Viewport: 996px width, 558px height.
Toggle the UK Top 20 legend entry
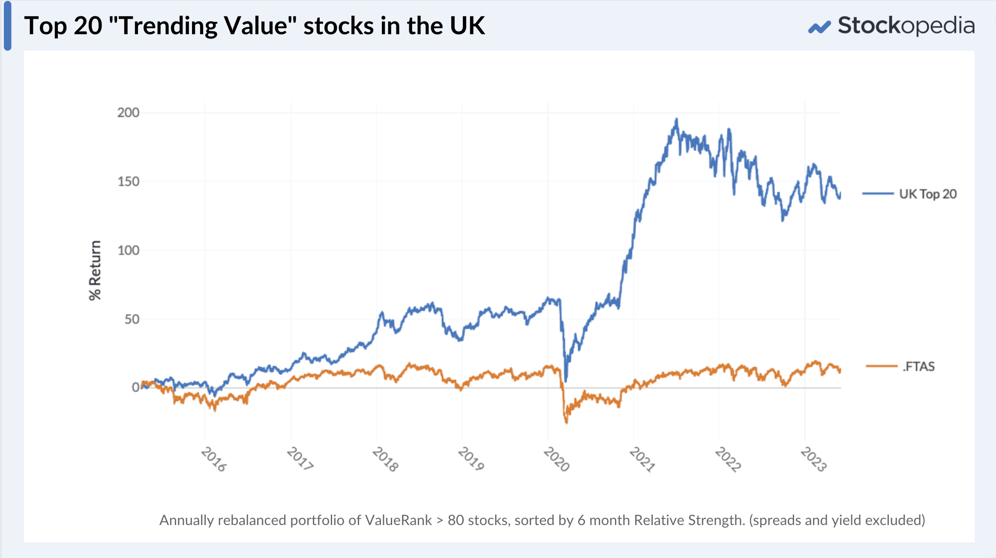pos(927,194)
